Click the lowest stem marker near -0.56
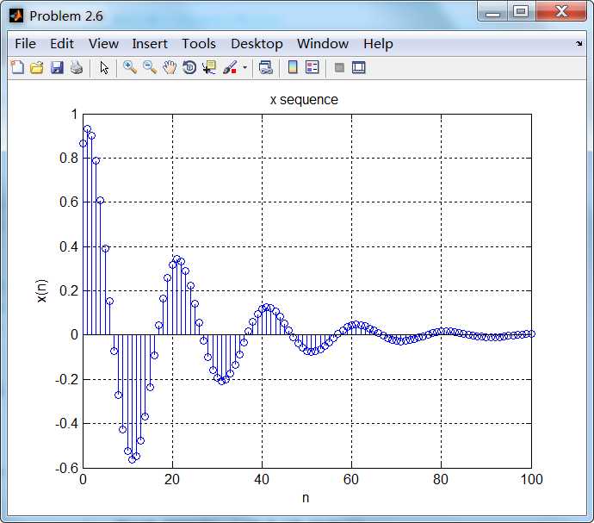The width and height of the screenshot is (594, 523). click(133, 459)
